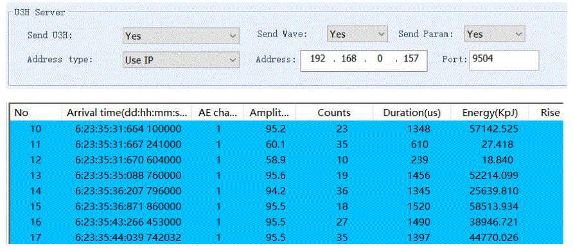
Task: Click the Duration(us) column header
Action: pos(412,113)
